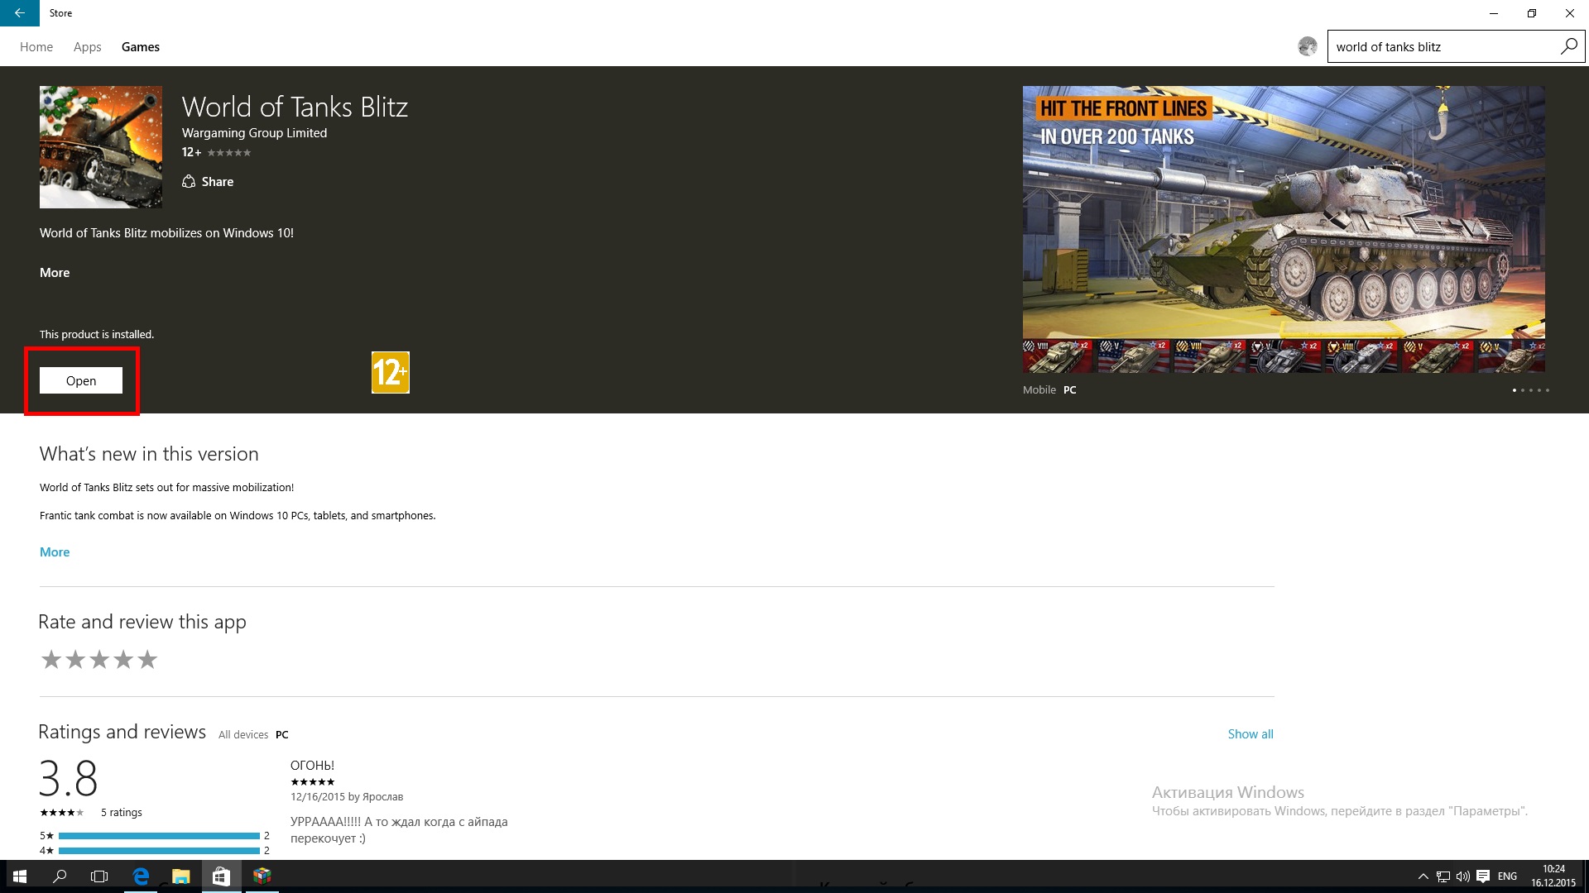Viewport: 1589px width, 893px height.
Task: Expand the description with More link
Action: coord(55,273)
